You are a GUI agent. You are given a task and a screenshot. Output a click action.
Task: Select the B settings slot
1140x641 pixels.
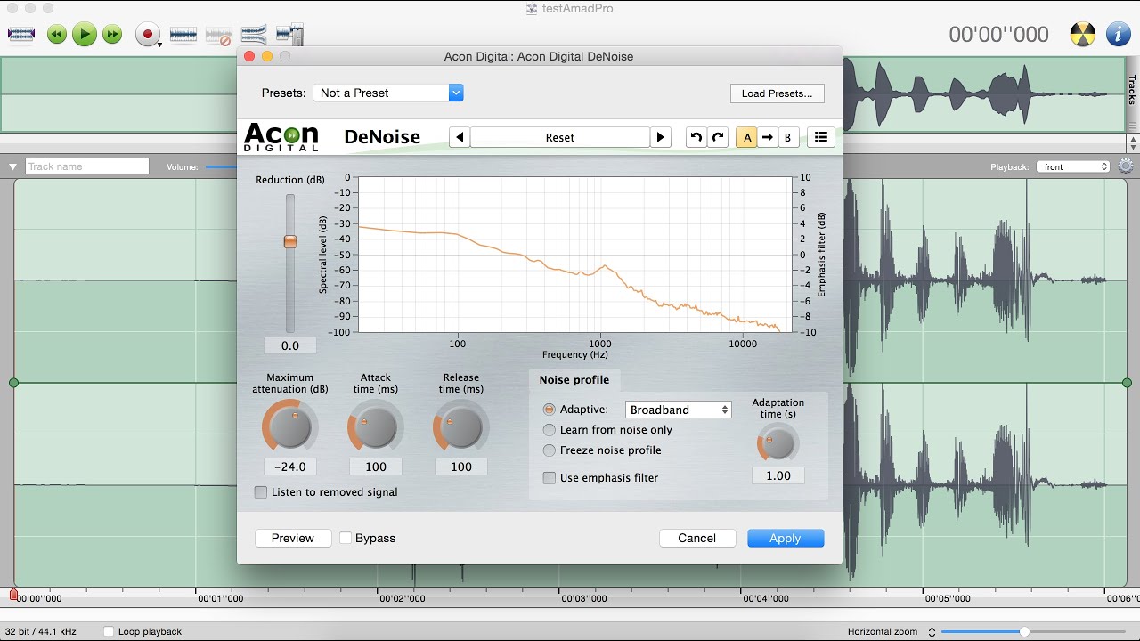[787, 137]
